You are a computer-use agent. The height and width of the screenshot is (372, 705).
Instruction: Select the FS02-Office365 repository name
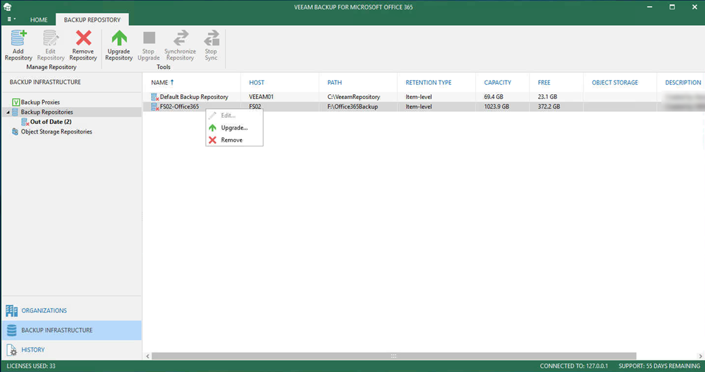pos(180,106)
